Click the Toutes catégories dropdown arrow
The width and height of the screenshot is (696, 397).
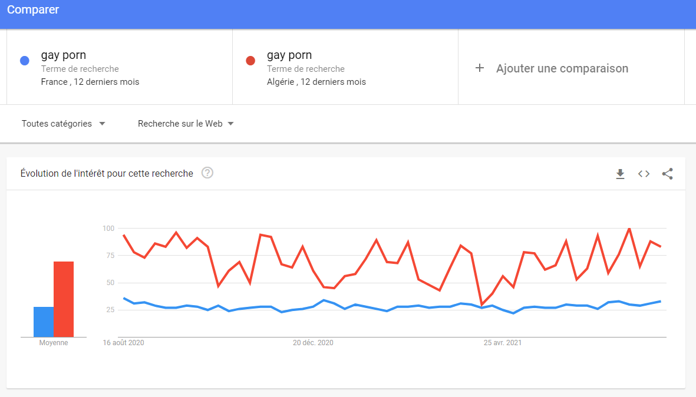point(102,124)
